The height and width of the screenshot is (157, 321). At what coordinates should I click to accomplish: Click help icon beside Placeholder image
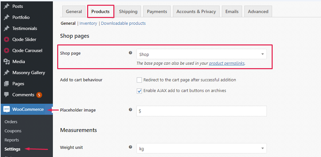point(130,110)
